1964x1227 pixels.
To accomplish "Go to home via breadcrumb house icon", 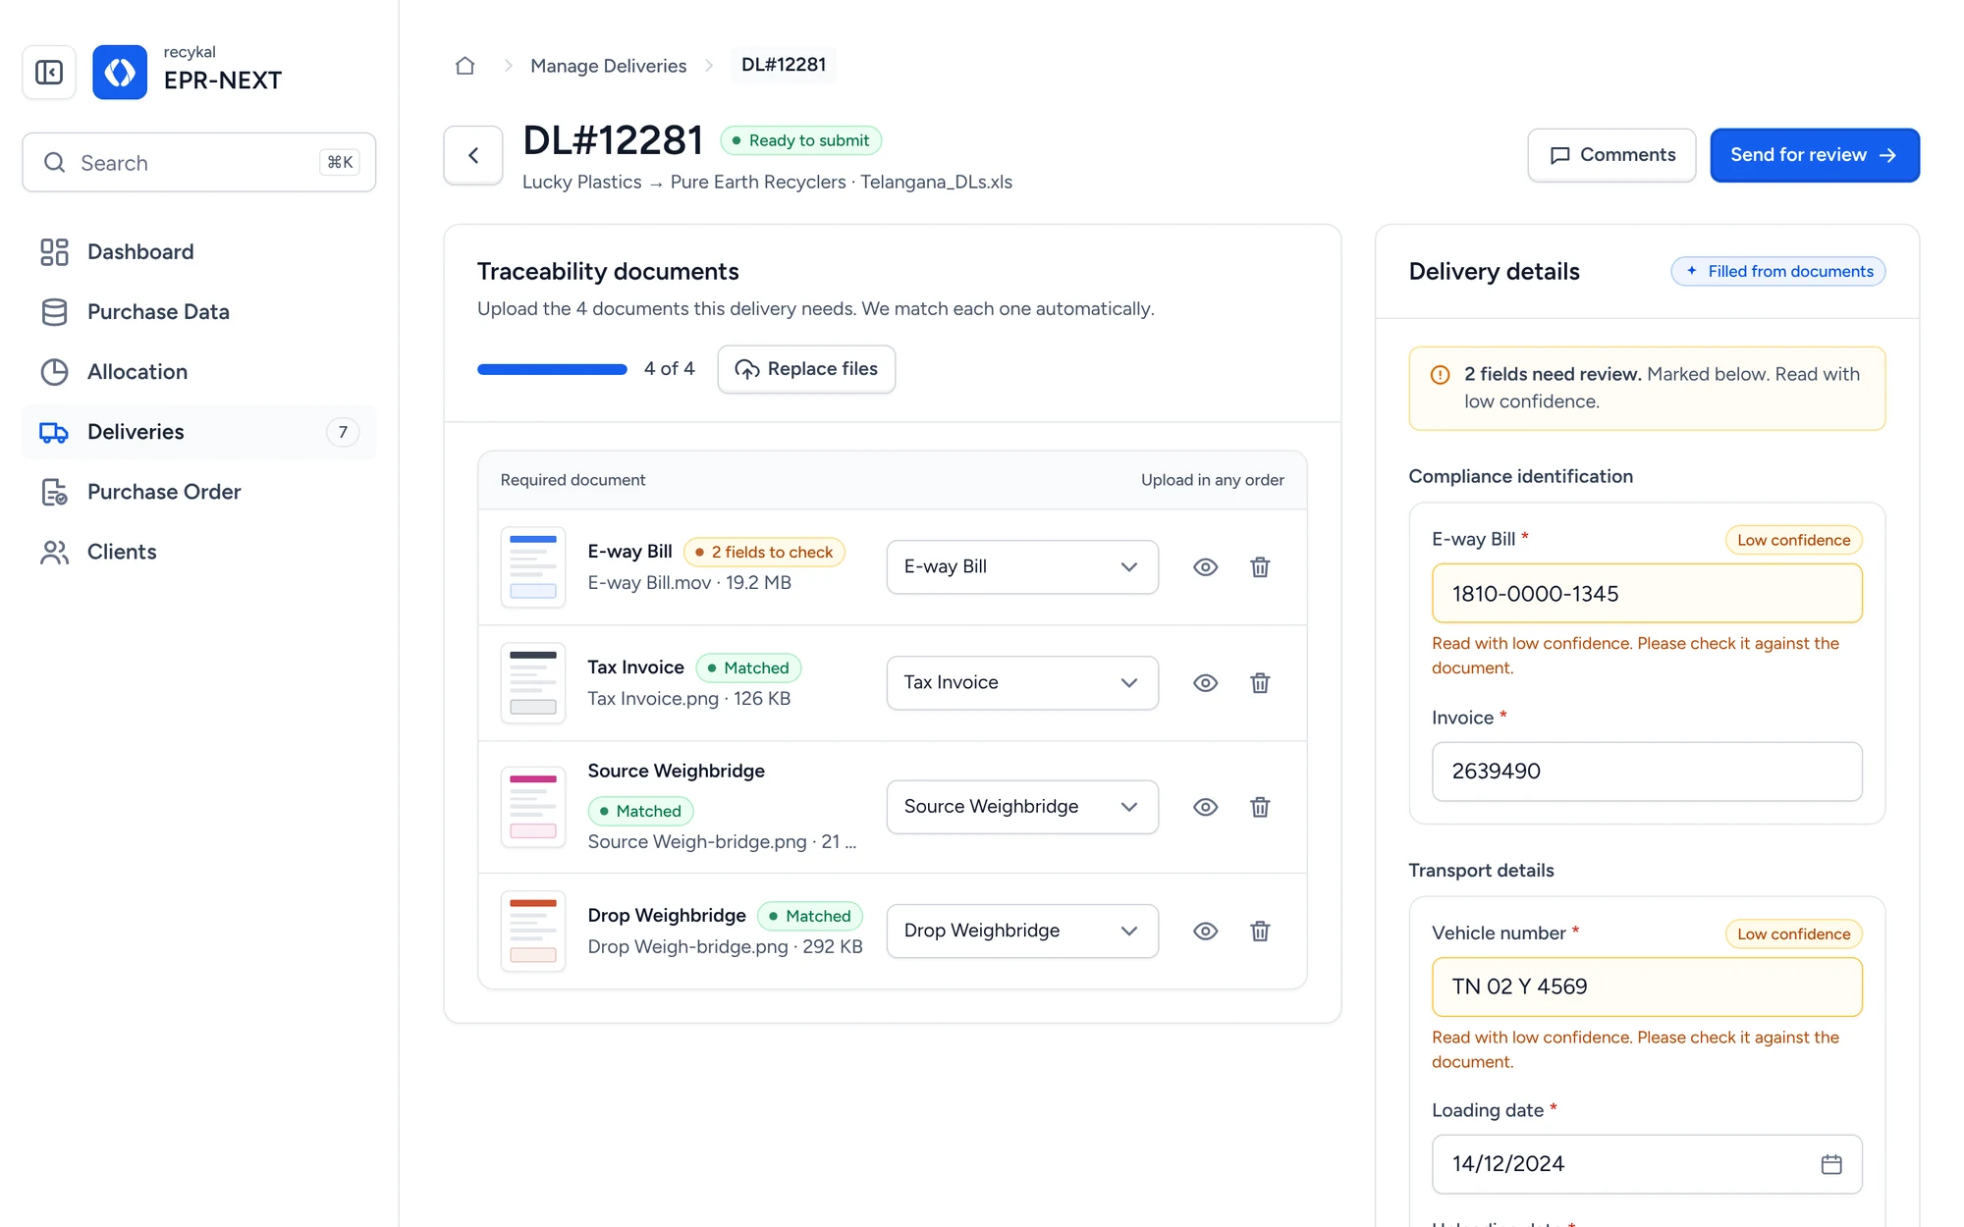I will click(x=464, y=66).
